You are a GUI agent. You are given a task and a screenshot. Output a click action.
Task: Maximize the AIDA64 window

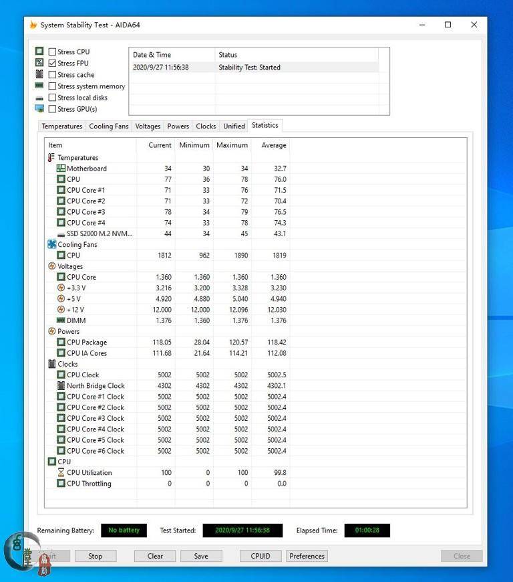click(x=448, y=25)
